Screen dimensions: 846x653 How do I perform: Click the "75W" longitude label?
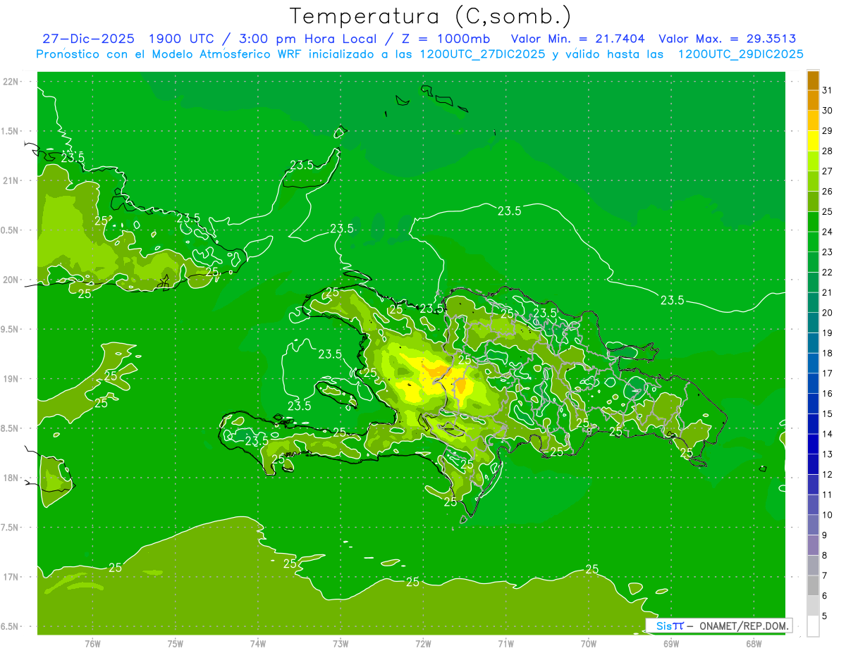click(176, 643)
